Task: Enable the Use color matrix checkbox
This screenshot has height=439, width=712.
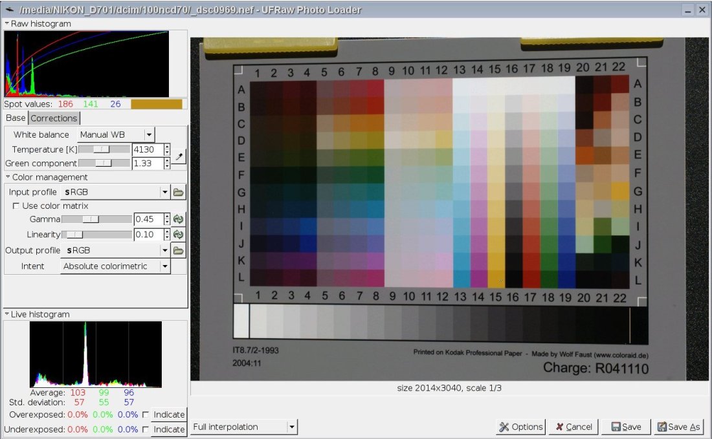Action: coord(16,206)
